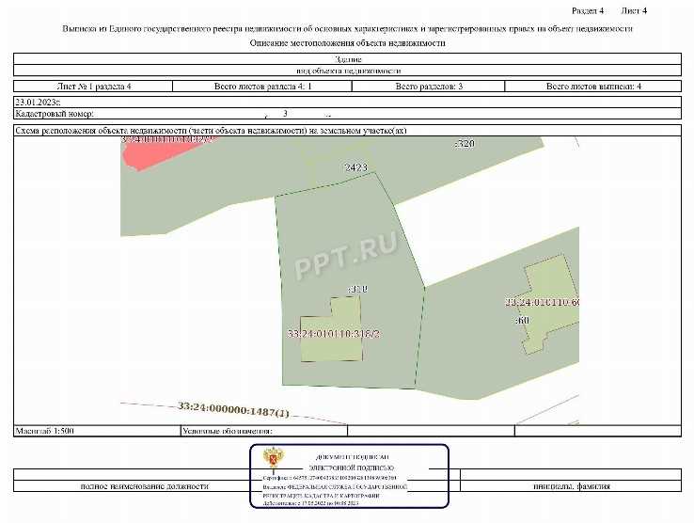Click the 'Лист 4' header text
Image resolution: width=694 pixels, height=523 pixels.
point(634,10)
